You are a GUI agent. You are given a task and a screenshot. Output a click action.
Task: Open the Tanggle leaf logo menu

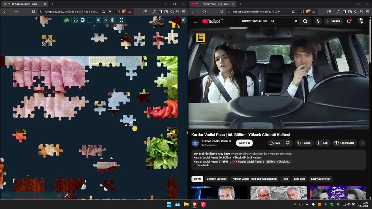tap(67, 20)
